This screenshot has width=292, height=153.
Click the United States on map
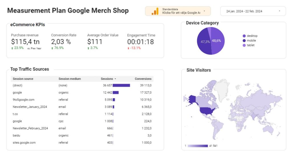207,111
